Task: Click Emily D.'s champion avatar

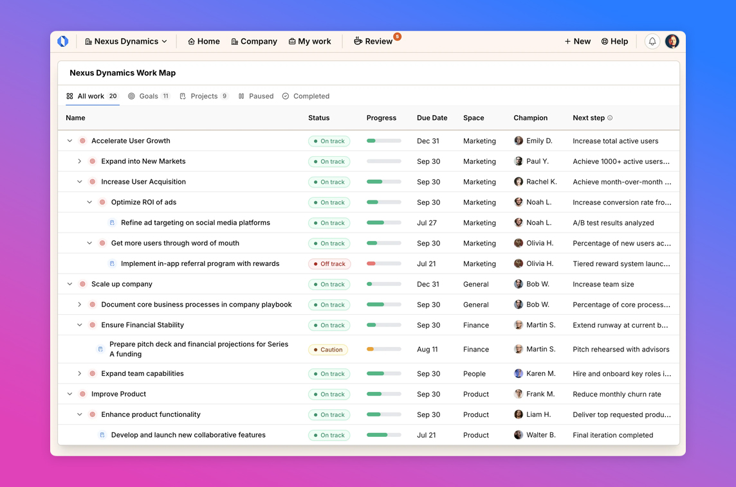Action: (x=519, y=141)
